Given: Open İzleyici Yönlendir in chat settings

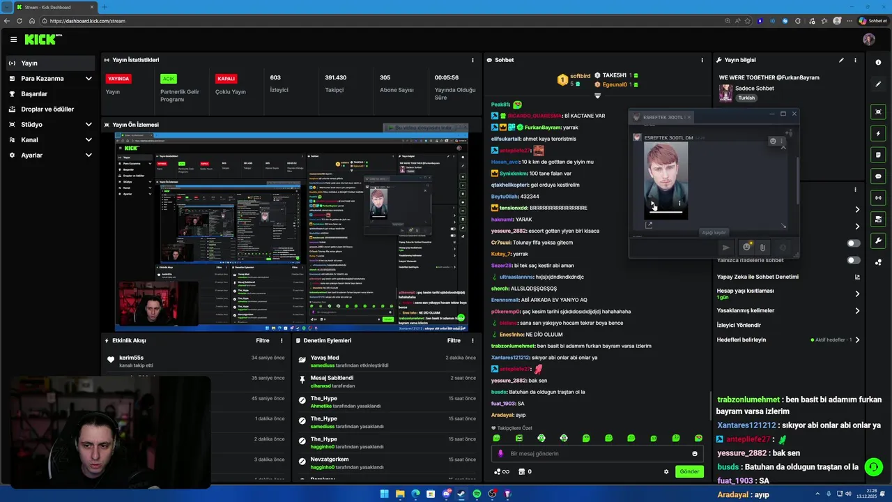Looking at the screenshot, I should pyautogui.click(x=739, y=325).
